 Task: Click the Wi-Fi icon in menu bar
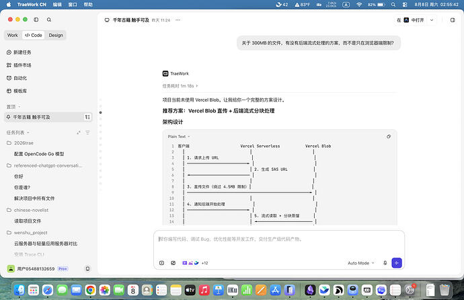(359, 5)
